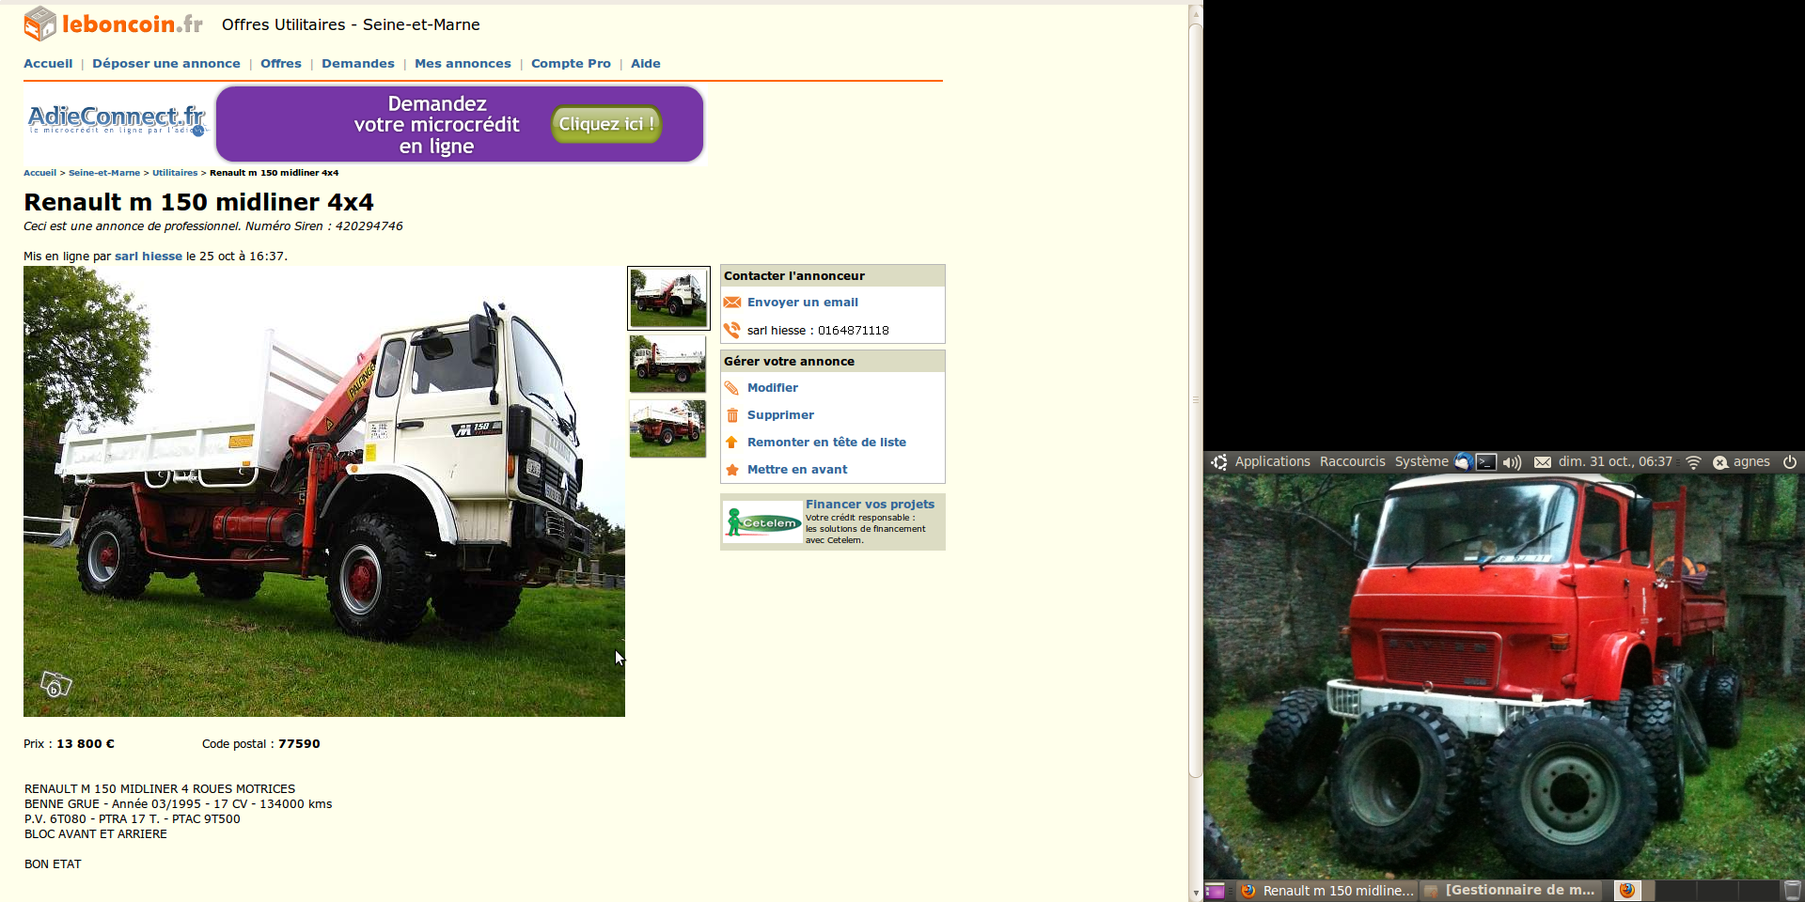This screenshot has width=1805, height=902.
Task: Click the star icon beside Mettre en avant
Action: (x=732, y=470)
